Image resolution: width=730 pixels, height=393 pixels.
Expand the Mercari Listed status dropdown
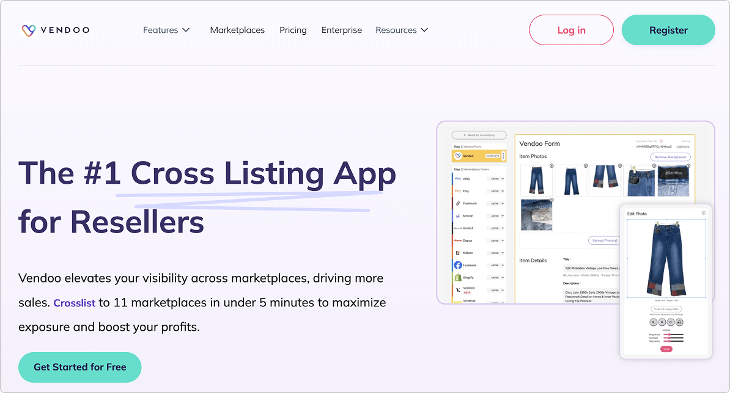[x=496, y=216]
